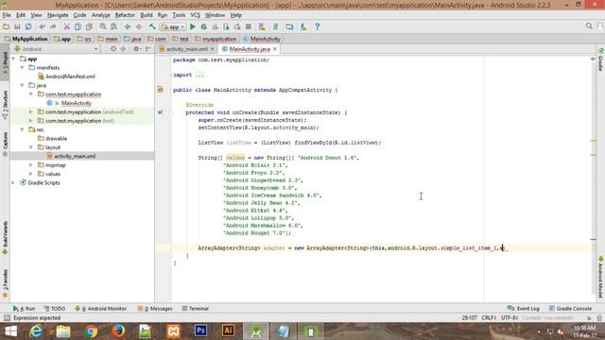The image size is (605, 340).
Task: Click Project panel settings gear icon
Action: pos(136,49)
